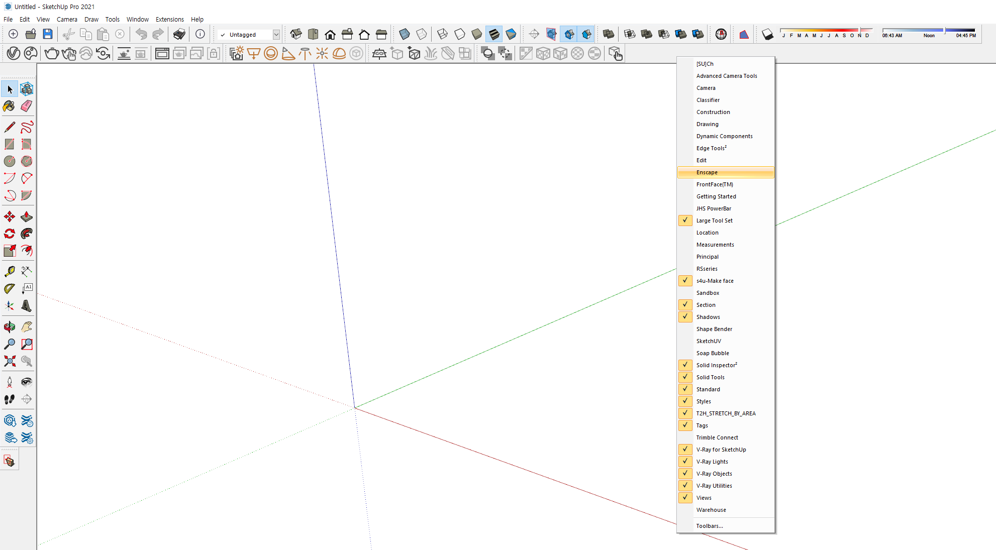Image resolution: width=996 pixels, height=550 pixels.
Task: Select the Paint Bucket tool
Action: 9,106
